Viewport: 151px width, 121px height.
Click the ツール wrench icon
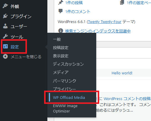[5, 36]
